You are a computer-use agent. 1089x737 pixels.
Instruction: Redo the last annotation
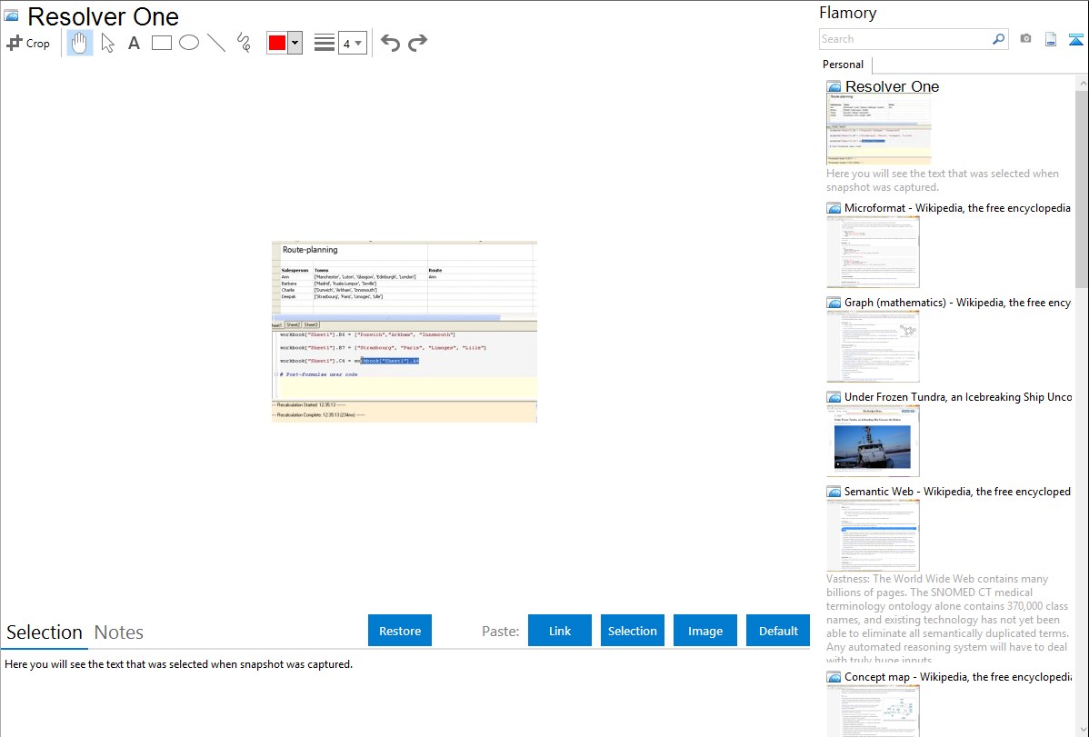click(x=417, y=43)
